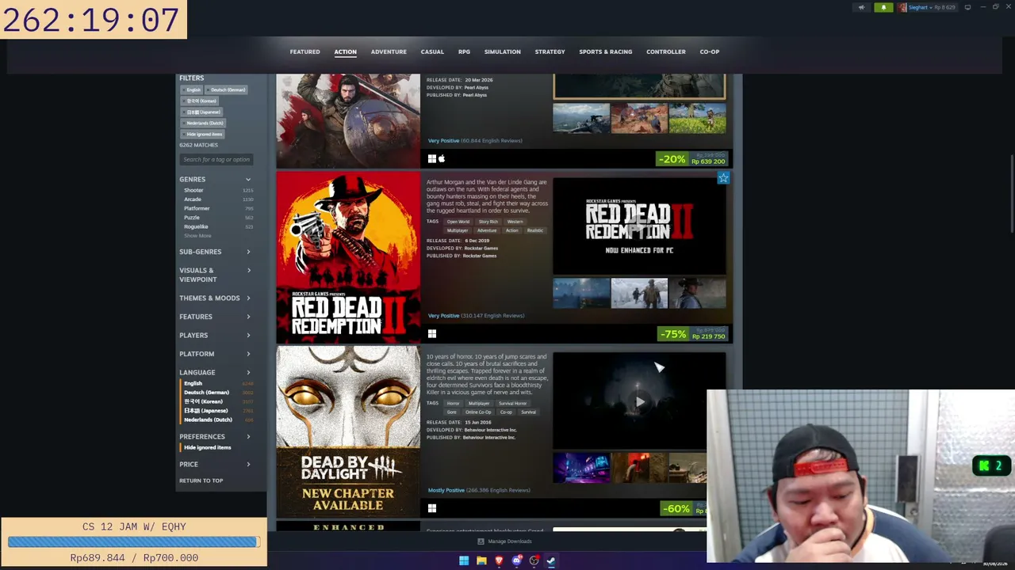Screen dimensions: 1015x570
Task: Expand the Price filter section
Action: (215, 465)
